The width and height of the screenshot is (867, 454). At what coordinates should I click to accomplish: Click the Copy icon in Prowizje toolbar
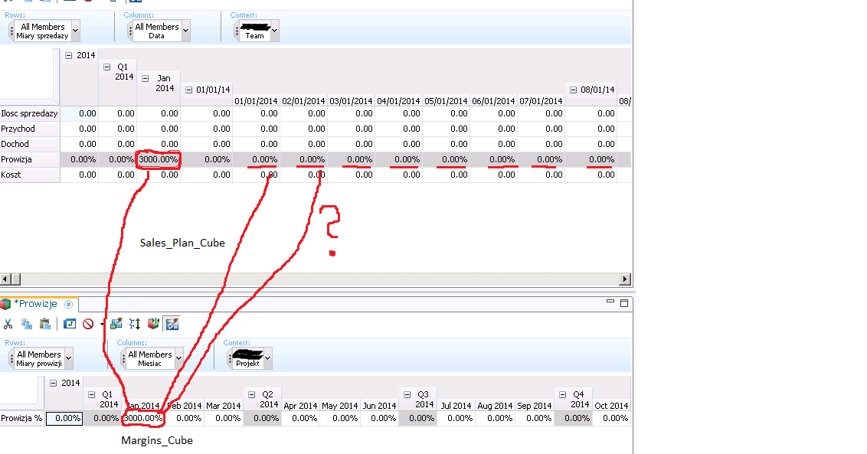(x=26, y=324)
